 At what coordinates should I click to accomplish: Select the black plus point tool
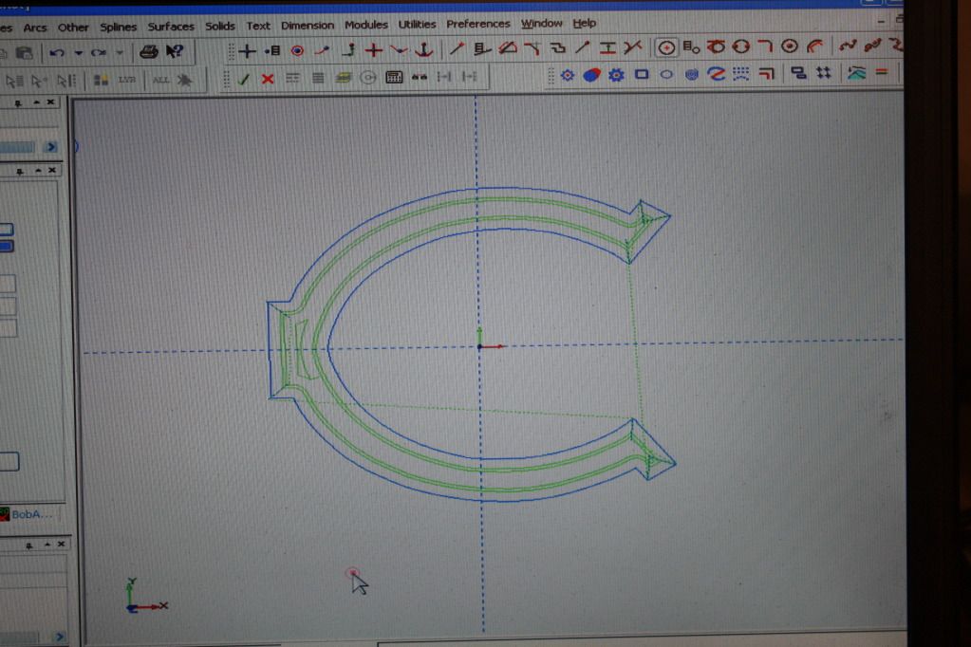[247, 51]
